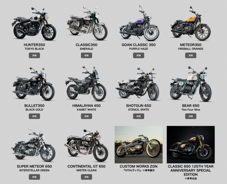Click details button for CLASSIC350 Emerald

tap(86, 55)
